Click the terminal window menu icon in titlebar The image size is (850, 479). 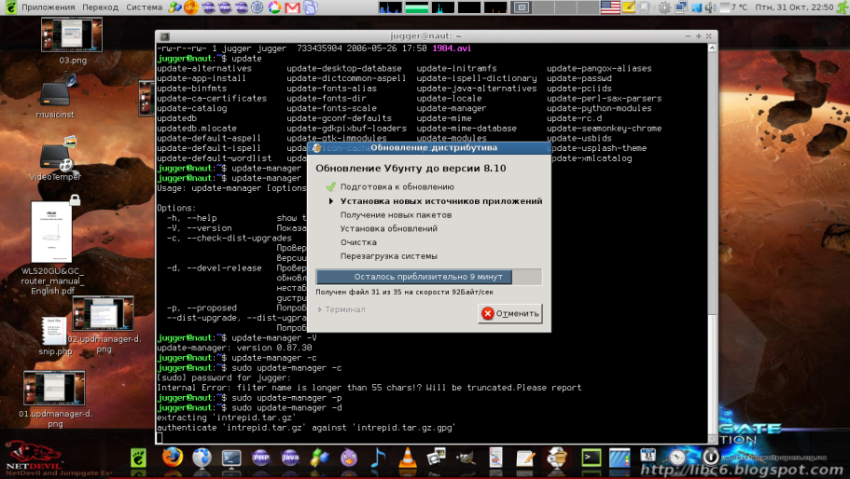click(x=165, y=36)
